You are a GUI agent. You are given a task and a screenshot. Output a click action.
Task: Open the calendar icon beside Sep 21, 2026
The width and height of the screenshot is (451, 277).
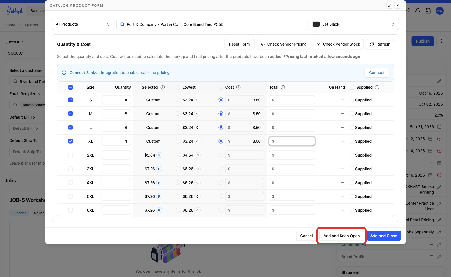(x=439, y=127)
